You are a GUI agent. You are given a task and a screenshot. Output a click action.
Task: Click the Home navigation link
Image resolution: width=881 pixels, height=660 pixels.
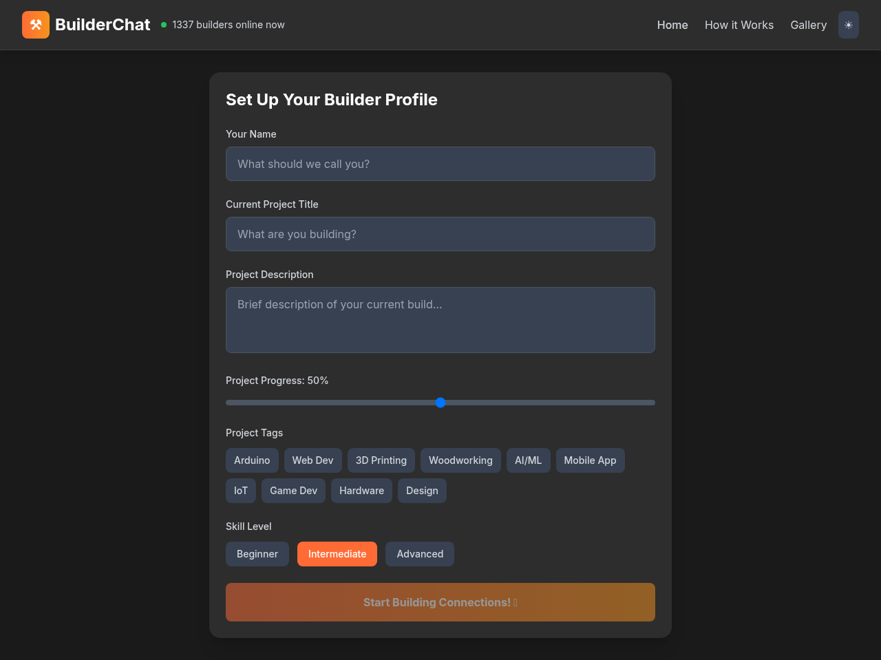(672, 25)
